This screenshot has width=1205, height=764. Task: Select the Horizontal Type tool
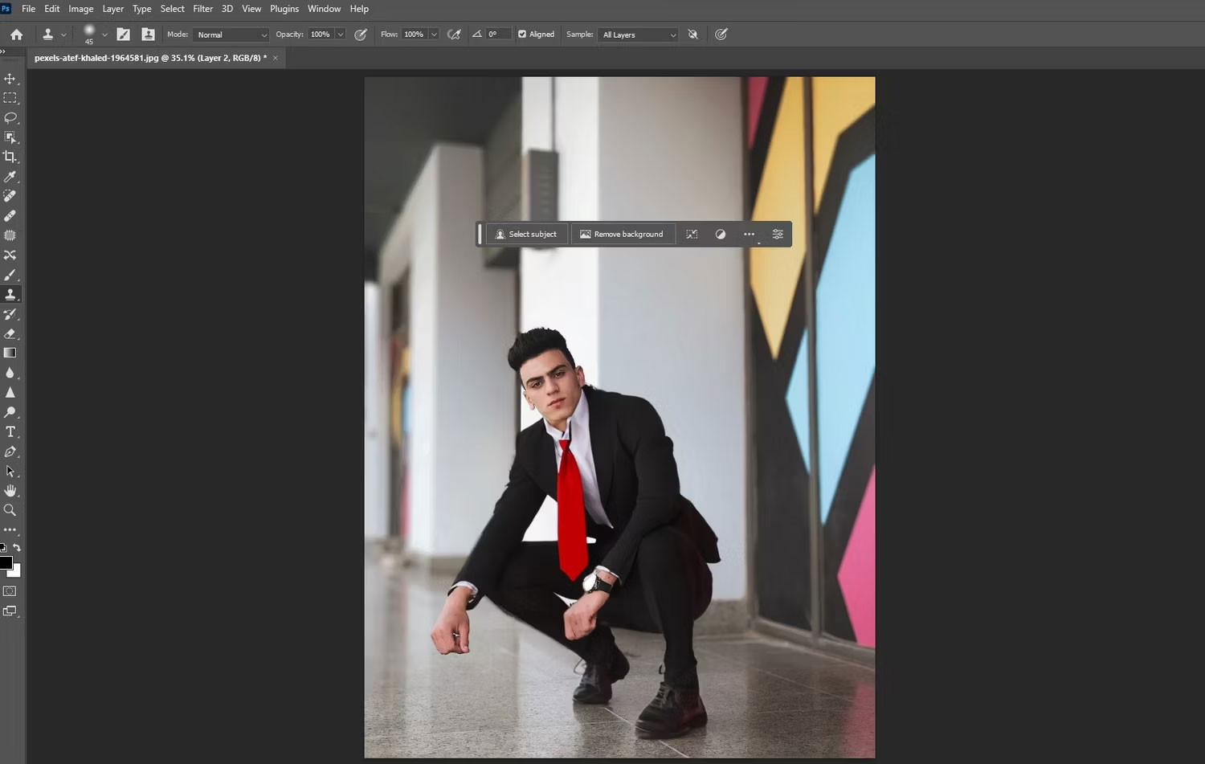coord(10,431)
